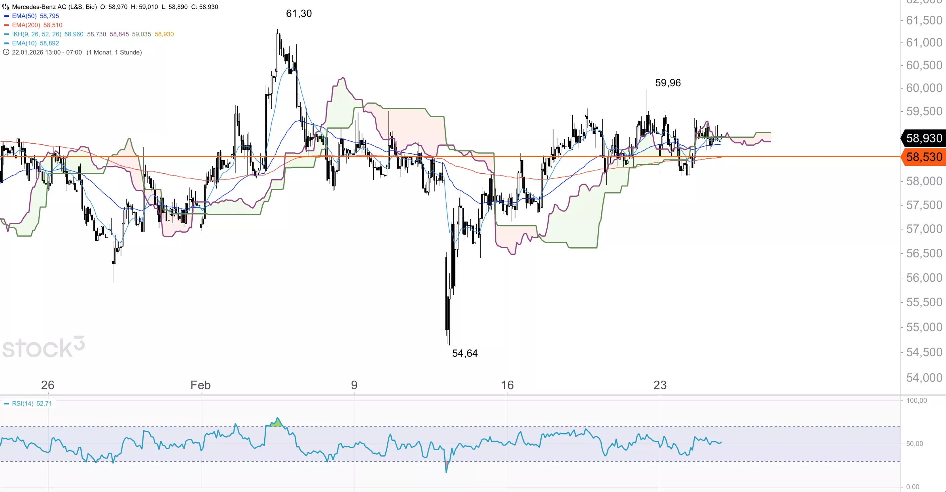Click the candlestick chart-type icon beside Mercedes-Benz AG
Screen dimensions: 946x492
tap(5, 7)
